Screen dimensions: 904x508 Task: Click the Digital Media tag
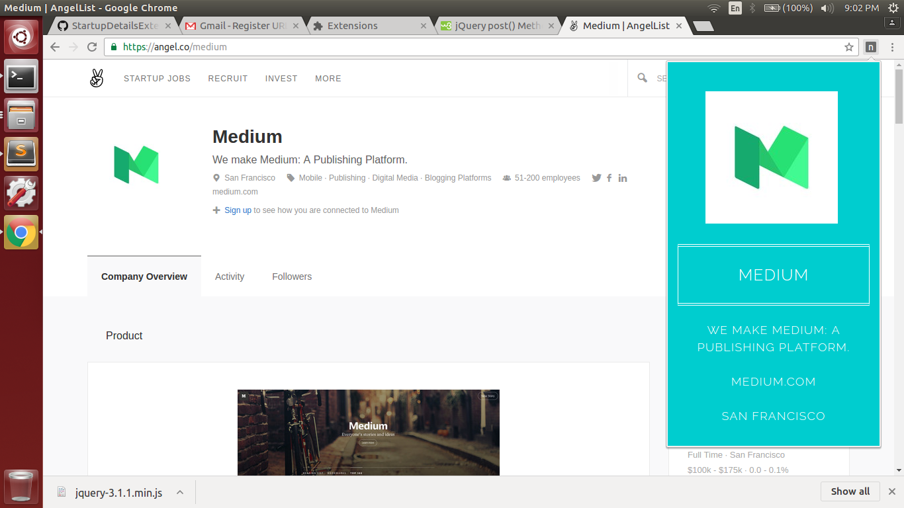395,178
